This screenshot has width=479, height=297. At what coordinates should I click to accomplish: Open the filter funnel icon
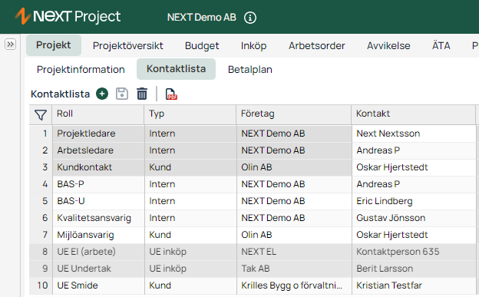click(41, 115)
